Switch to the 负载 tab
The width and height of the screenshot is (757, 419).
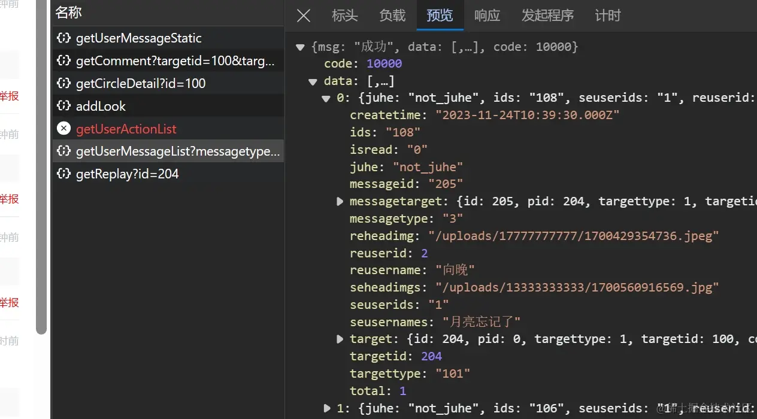coord(392,16)
